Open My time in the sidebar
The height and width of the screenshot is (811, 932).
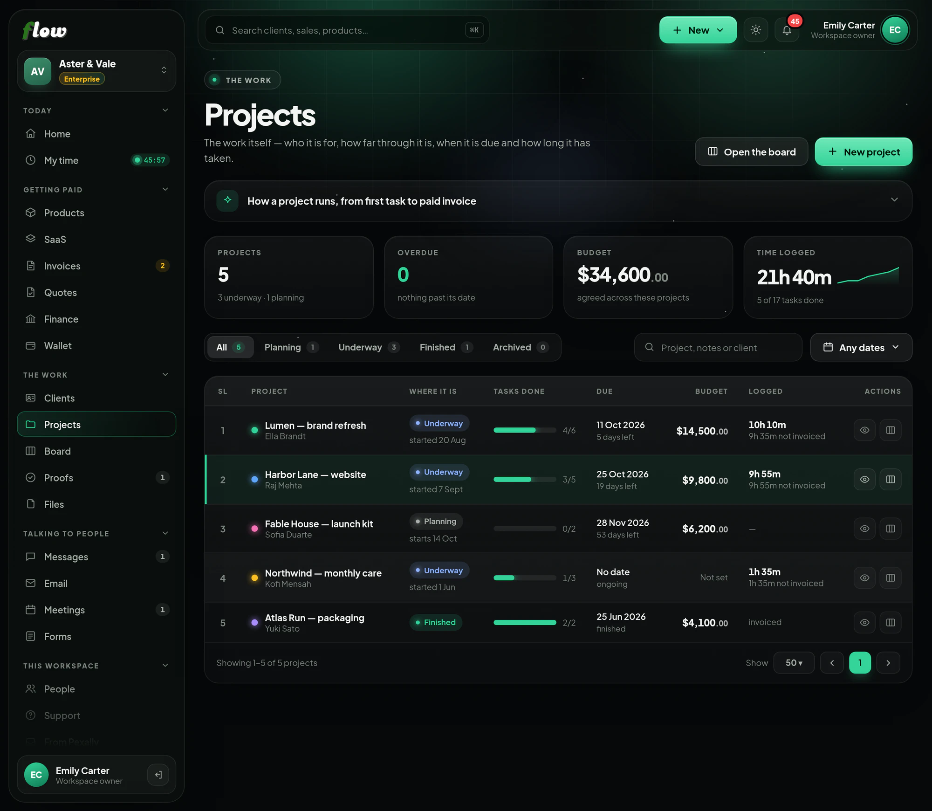[x=96, y=160]
